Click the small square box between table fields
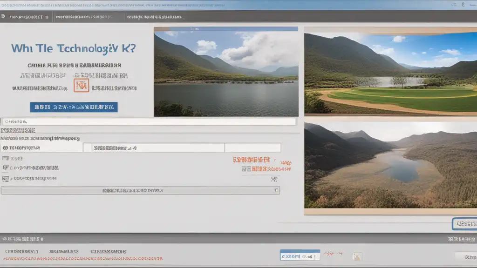The width and height of the screenshot is (477, 268). 87,147
